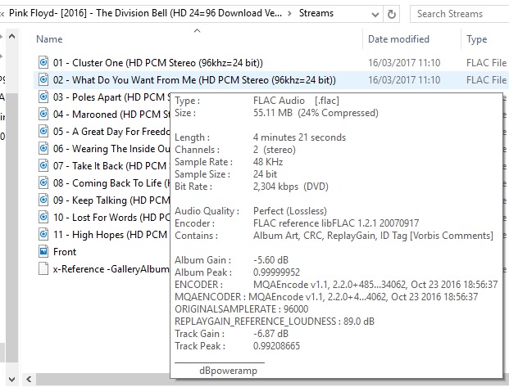Click the Streams breadcrumb segment
The image size is (509, 387).
click(316, 13)
